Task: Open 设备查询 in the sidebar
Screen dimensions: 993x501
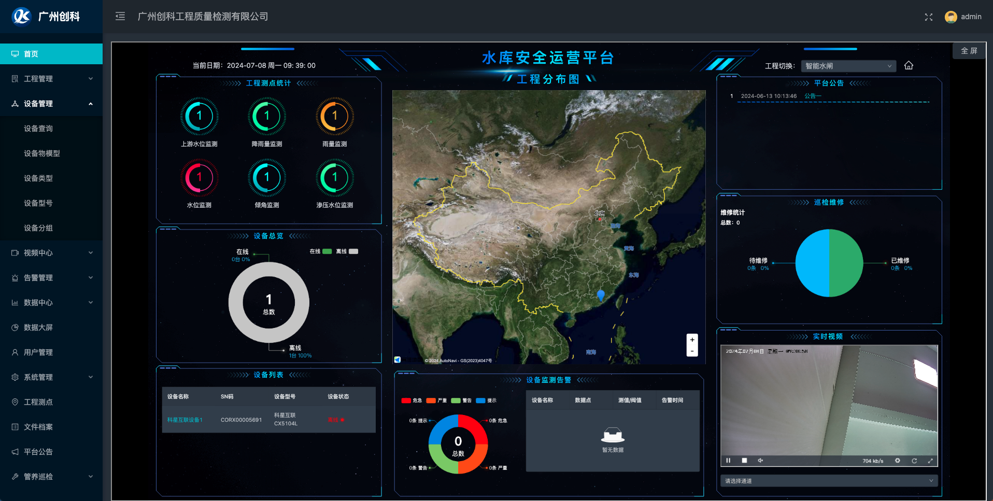Action: pos(38,128)
